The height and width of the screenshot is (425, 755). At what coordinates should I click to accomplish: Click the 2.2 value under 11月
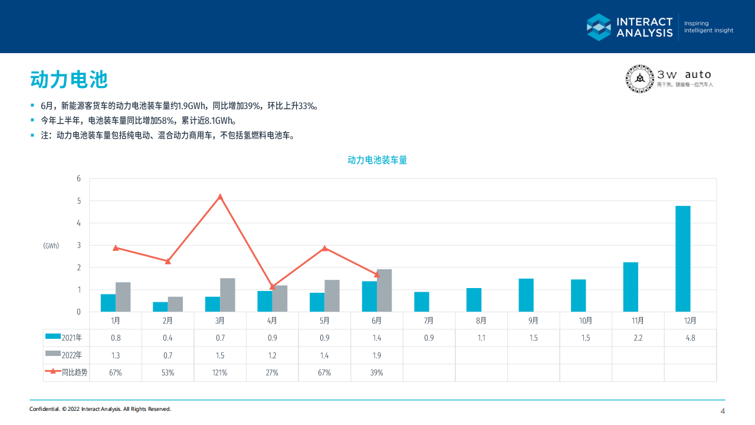click(638, 338)
